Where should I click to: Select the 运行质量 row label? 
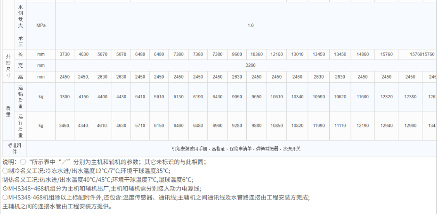pyautogui.click(x=20, y=126)
